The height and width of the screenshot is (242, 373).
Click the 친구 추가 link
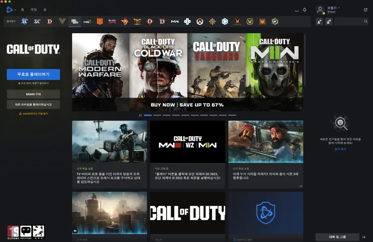click(x=340, y=149)
